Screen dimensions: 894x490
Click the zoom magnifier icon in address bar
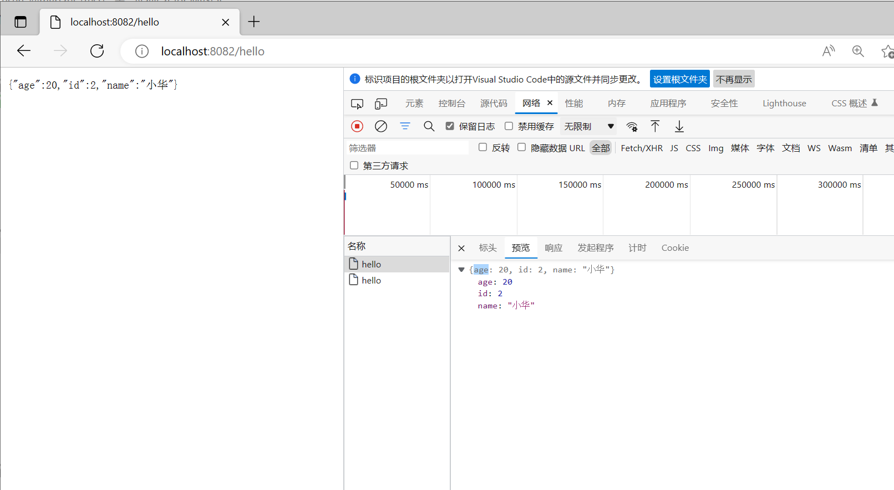[858, 51]
